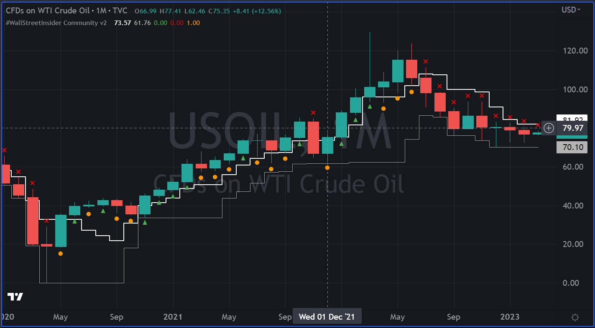Click the Wed 01 Dec '21 date label
Image resolution: width=595 pixels, height=328 pixels.
click(327, 317)
